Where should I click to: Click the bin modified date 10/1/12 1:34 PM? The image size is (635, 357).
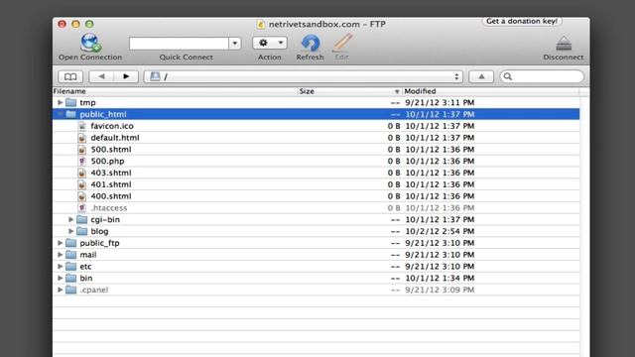click(440, 278)
